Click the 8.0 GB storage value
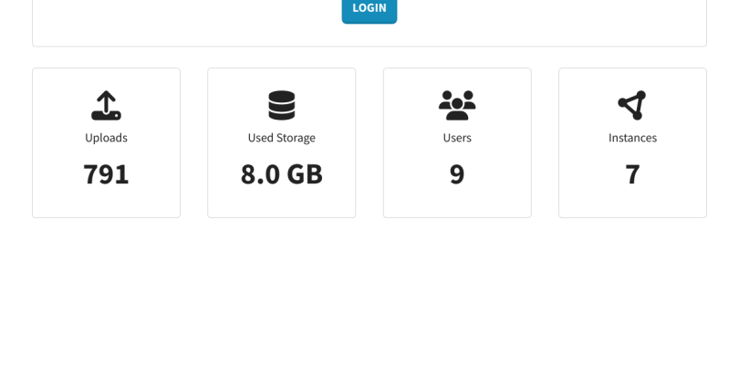 281,173
